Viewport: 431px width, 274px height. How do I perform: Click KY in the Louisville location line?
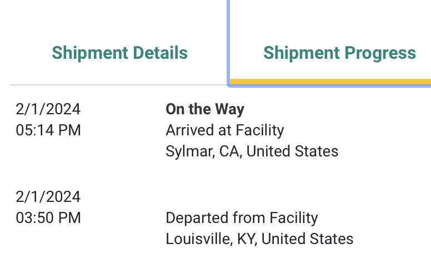(x=245, y=240)
